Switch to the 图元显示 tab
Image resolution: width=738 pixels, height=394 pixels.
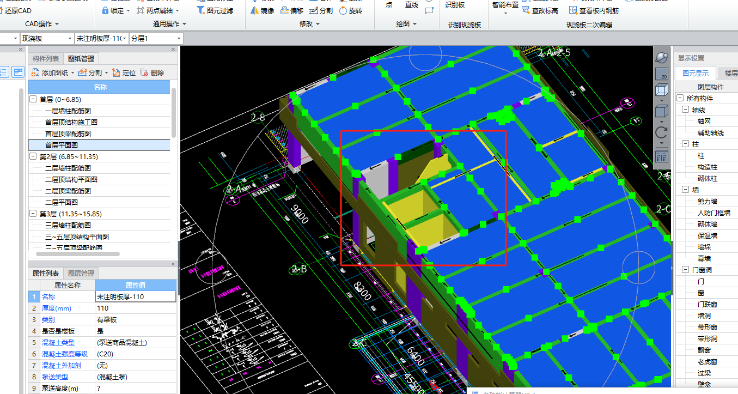click(x=696, y=74)
